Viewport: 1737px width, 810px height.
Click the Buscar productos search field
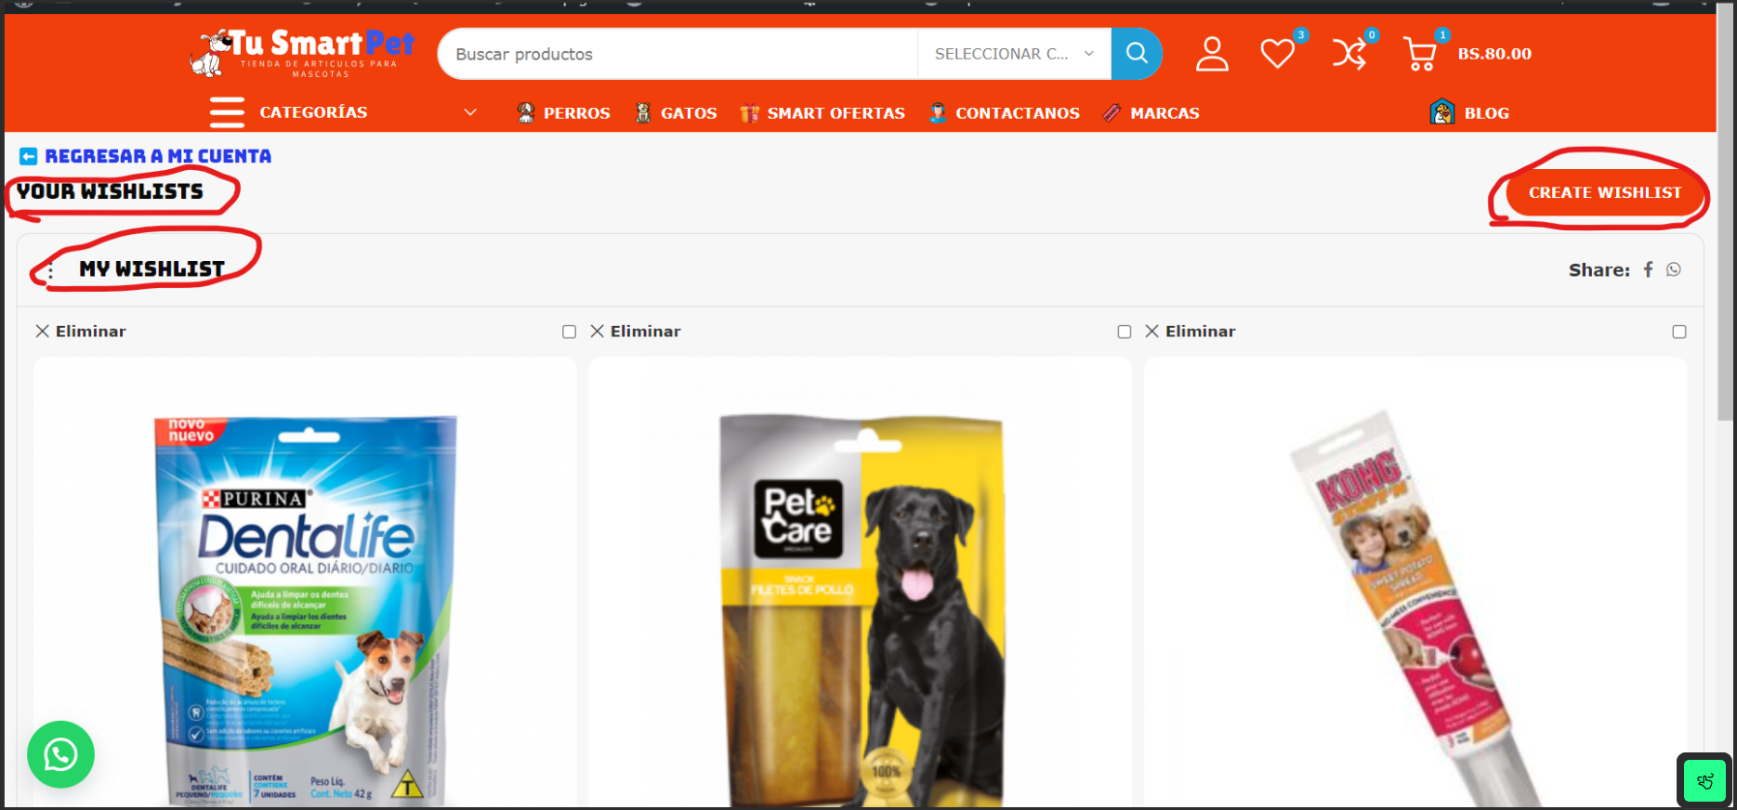pos(678,54)
